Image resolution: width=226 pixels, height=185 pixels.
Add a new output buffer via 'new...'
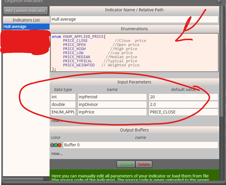click(57, 154)
